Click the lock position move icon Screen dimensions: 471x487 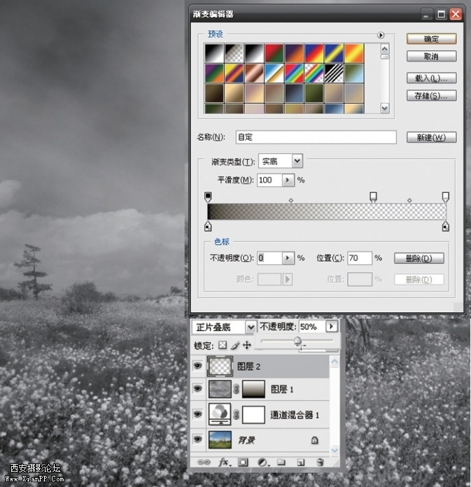pos(247,345)
